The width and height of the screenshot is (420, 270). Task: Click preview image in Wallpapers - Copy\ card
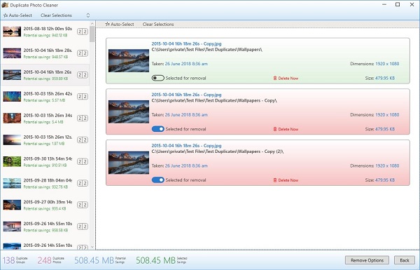coord(129,112)
